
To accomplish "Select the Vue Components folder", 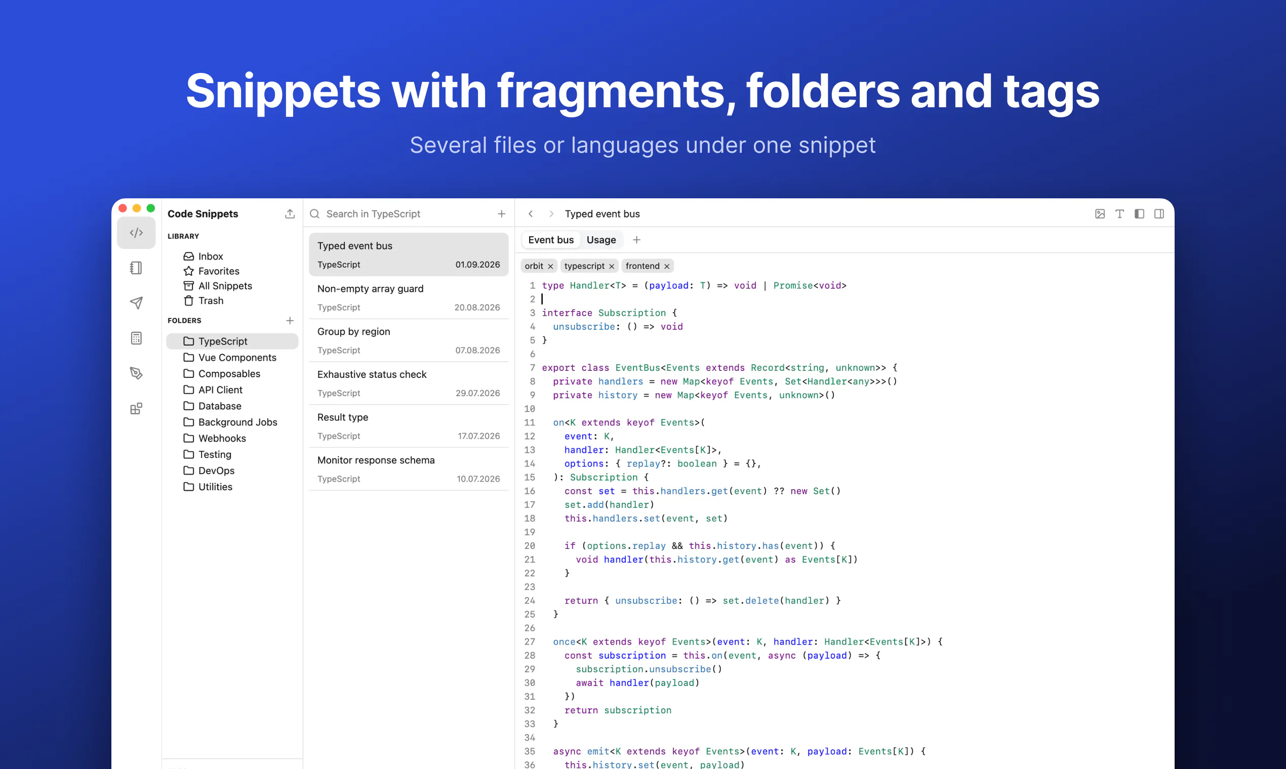I will pos(232,358).
